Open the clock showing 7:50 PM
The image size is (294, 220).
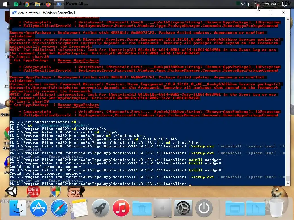pos(269,4)
